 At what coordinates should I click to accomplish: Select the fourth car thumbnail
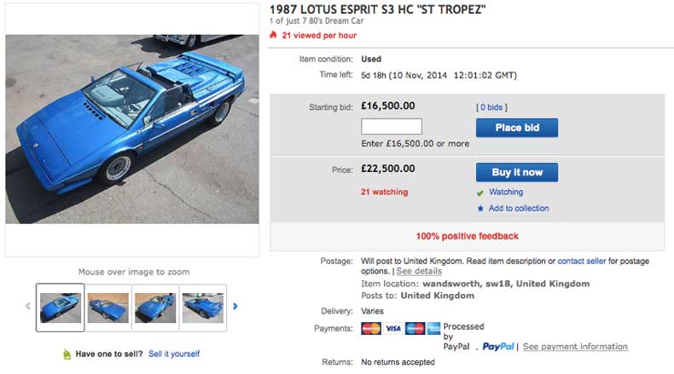coord(203,307)
